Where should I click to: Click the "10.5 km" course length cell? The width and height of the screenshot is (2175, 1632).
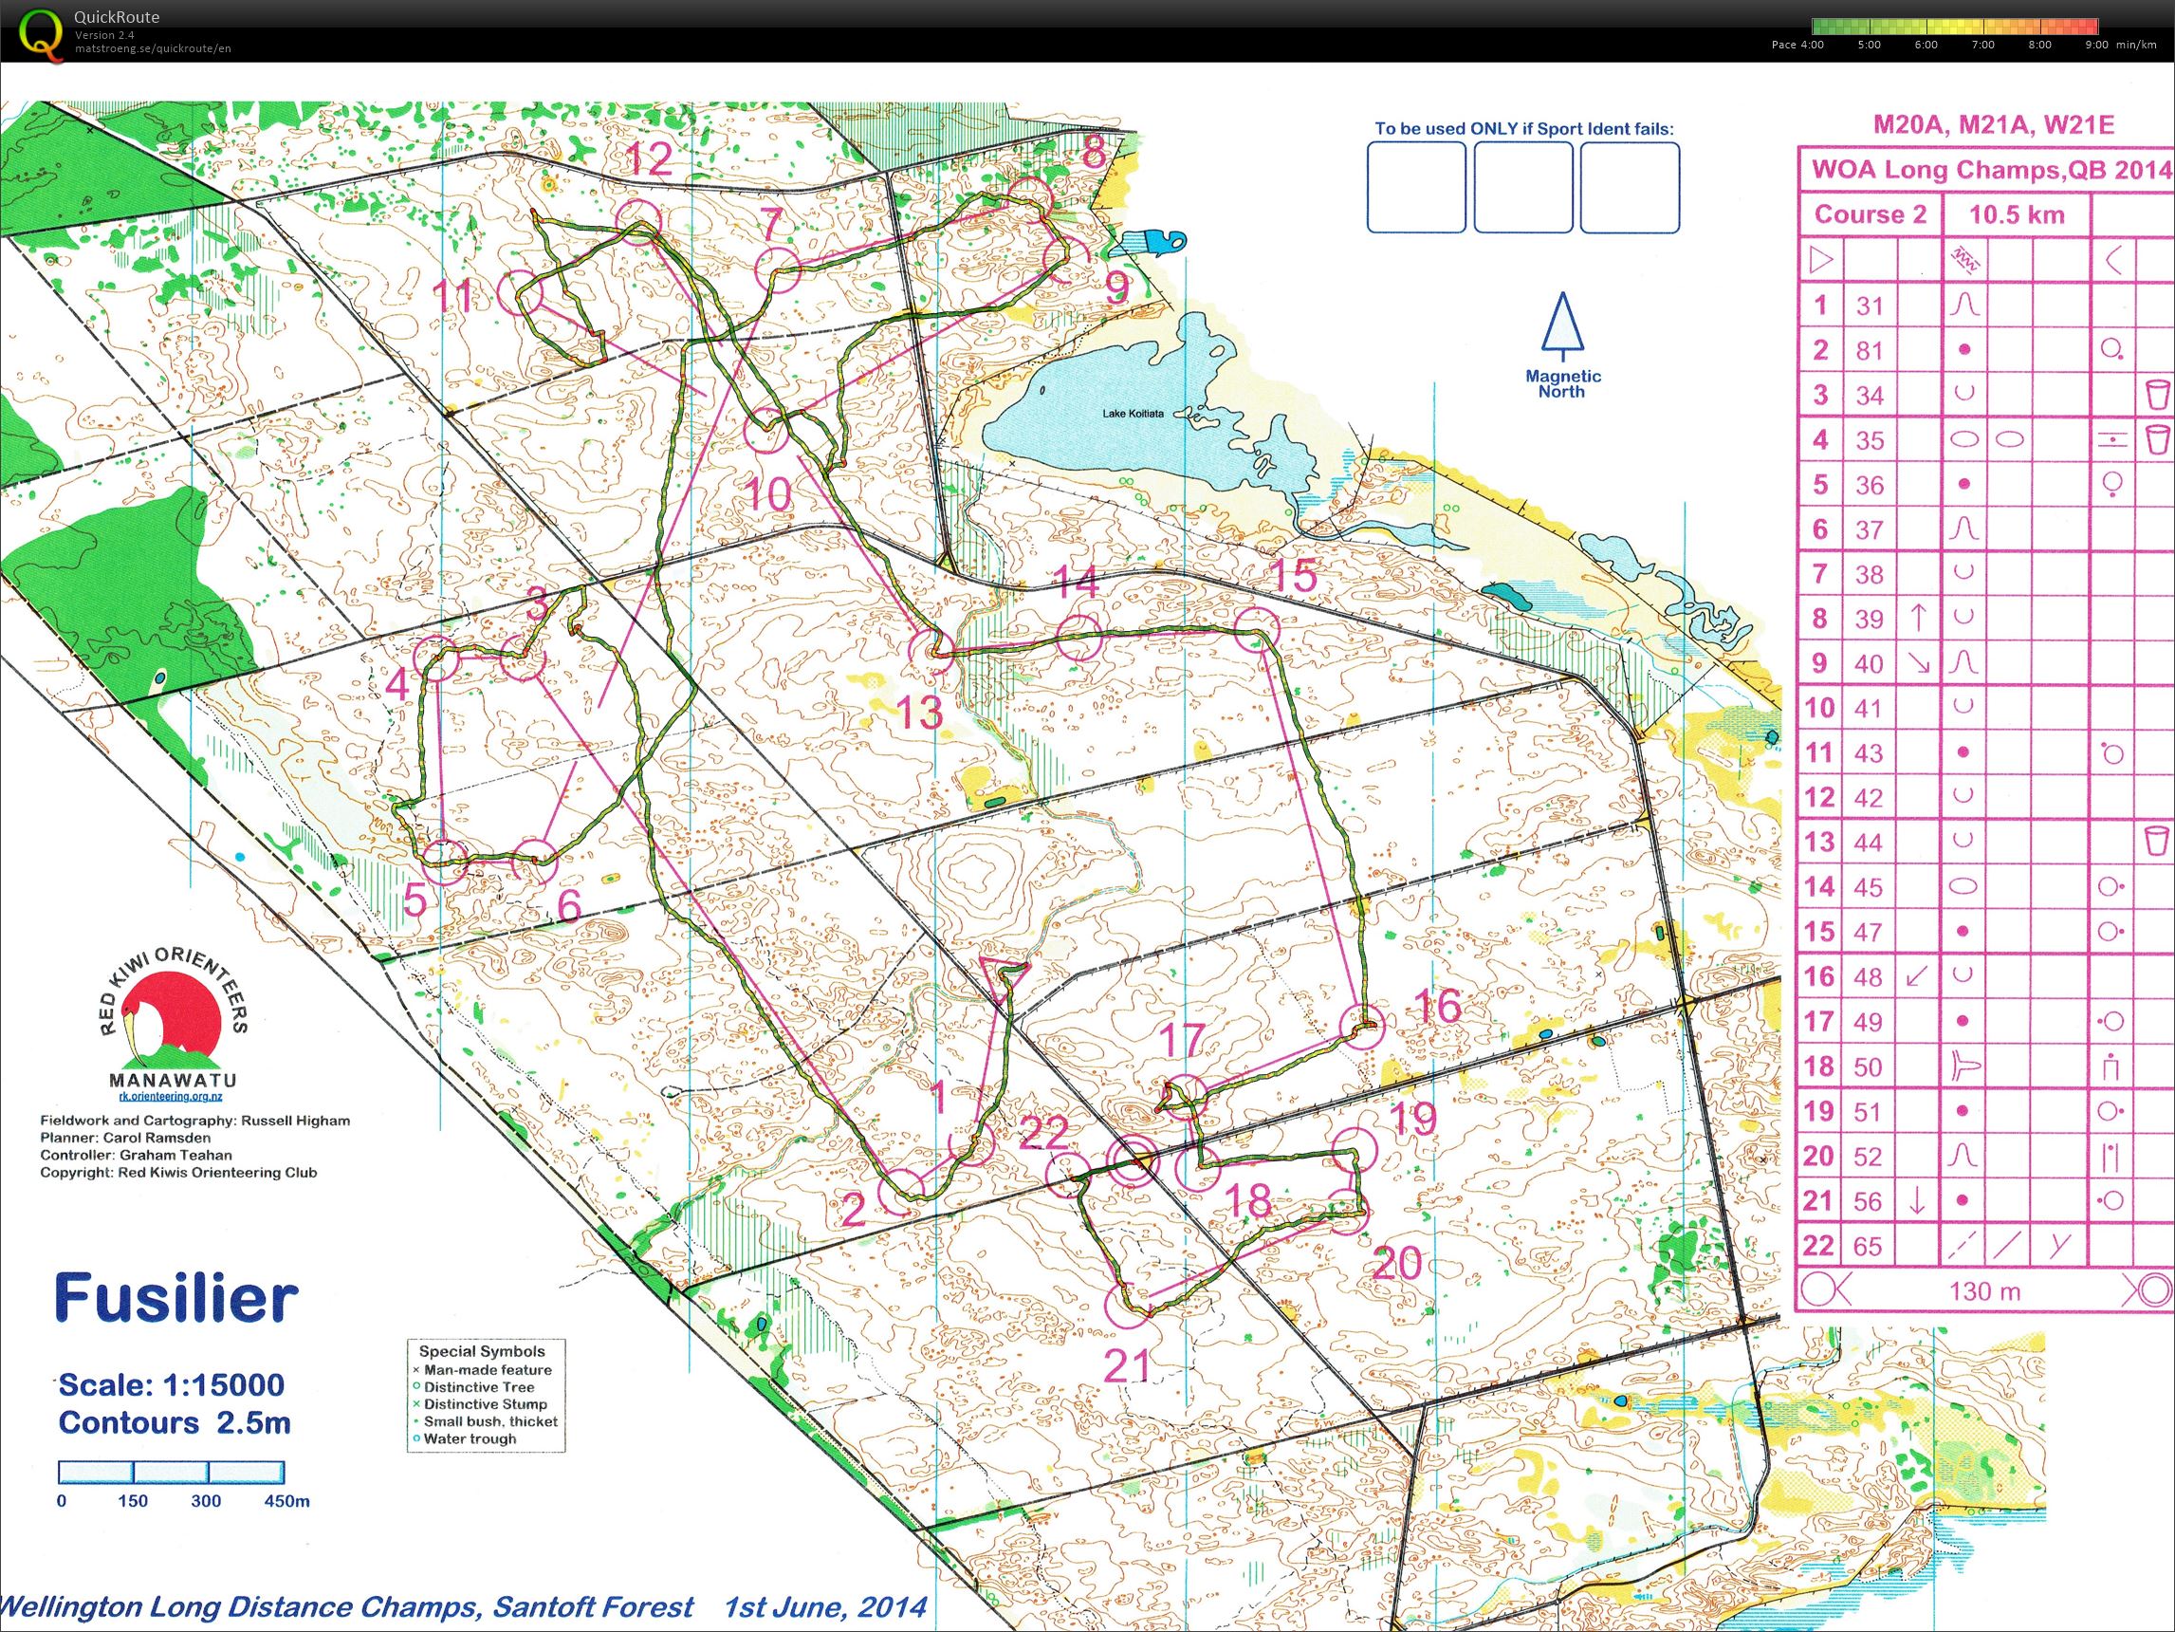click(2017, 214)
